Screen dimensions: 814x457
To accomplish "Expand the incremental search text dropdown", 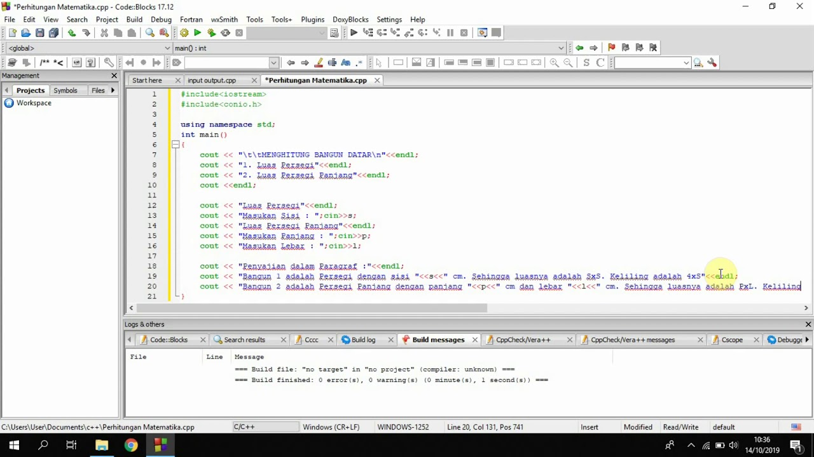I will [x=273, y=62].
